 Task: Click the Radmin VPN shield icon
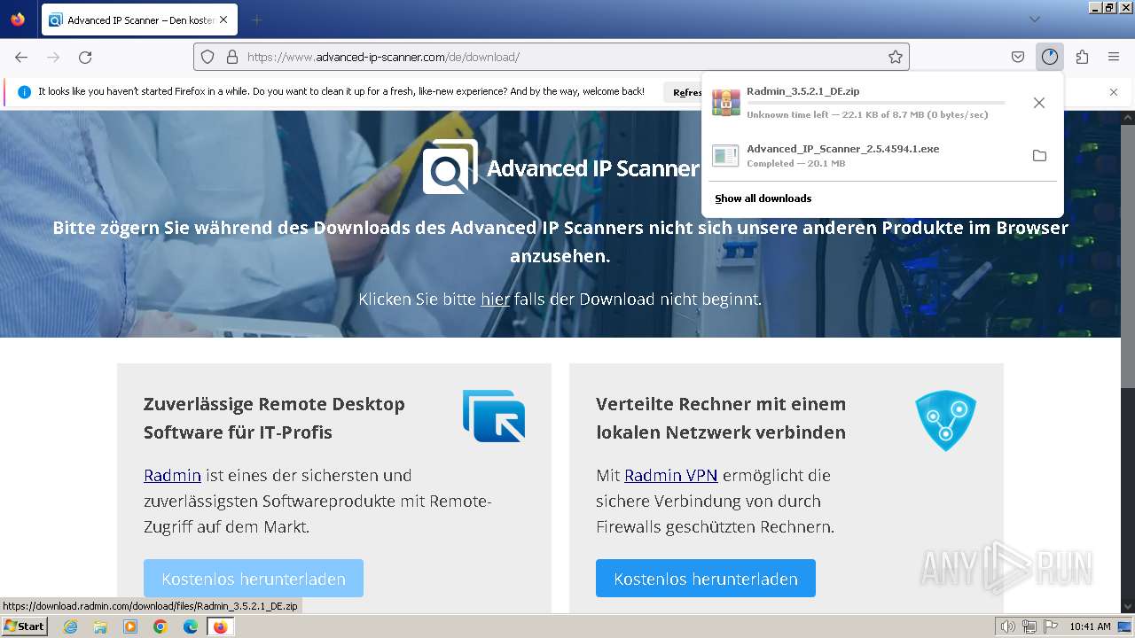[x=945, y=420]
